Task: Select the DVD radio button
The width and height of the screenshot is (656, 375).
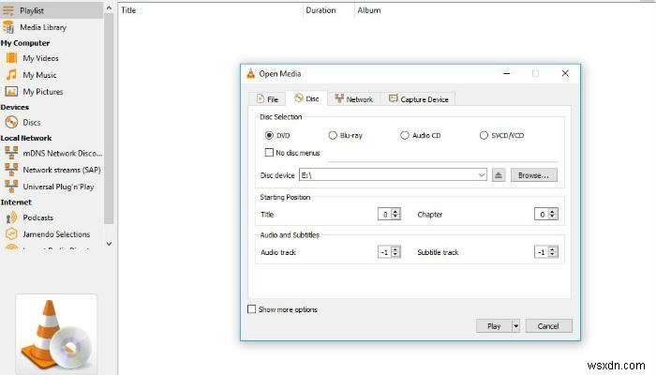Action: [270, 135]
